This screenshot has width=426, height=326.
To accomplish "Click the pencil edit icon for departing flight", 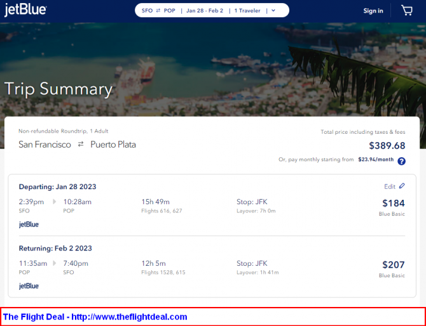I will coord(402,186).
